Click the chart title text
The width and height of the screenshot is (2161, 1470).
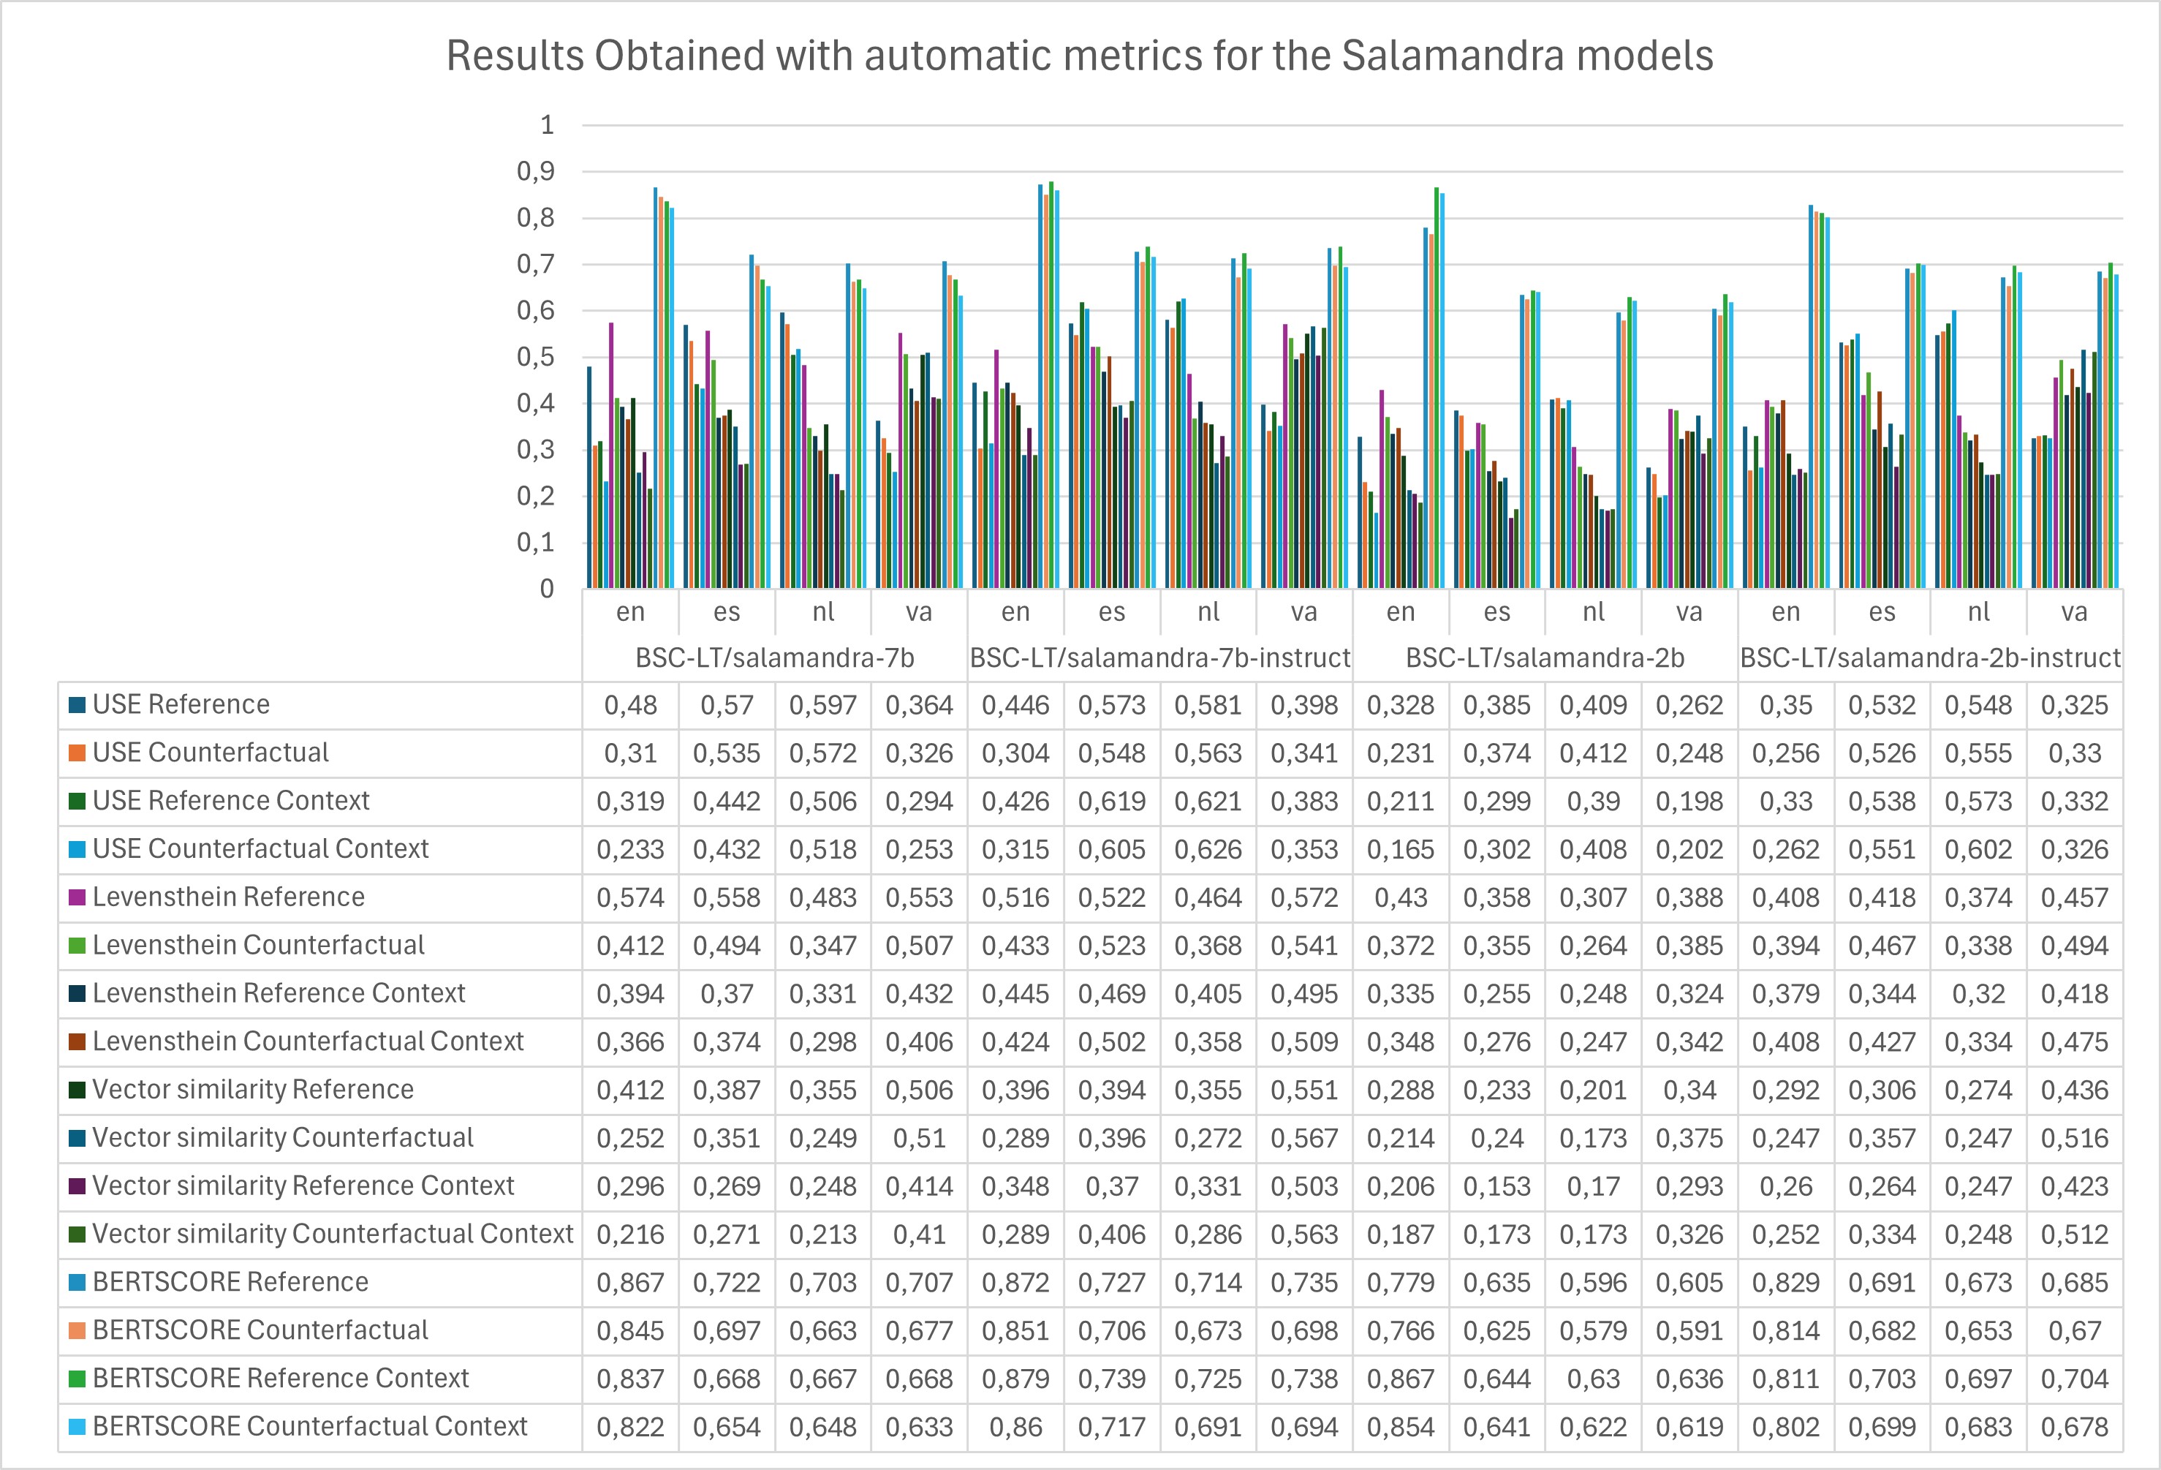[x=1080, y=56]
